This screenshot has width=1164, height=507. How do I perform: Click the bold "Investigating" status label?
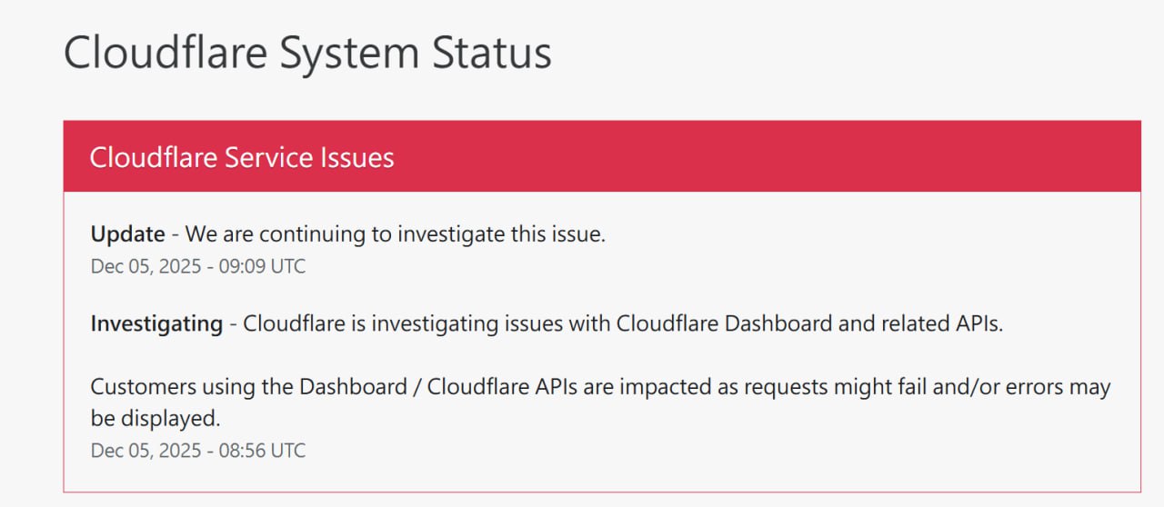coord(156,323)
